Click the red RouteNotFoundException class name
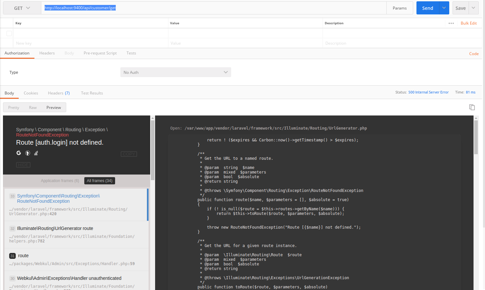Image resolution: width=485 pixels, height=290 pixels. (x=42, y=135)
